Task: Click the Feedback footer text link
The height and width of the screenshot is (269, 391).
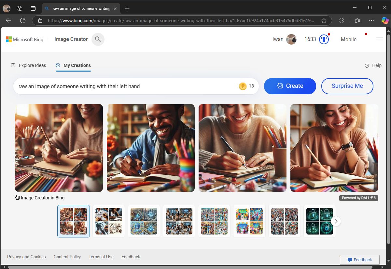Action: coord(131,257)
